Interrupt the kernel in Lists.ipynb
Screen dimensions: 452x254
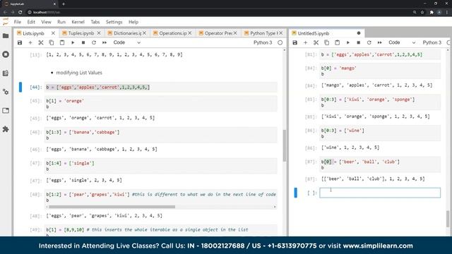[83, 42]
